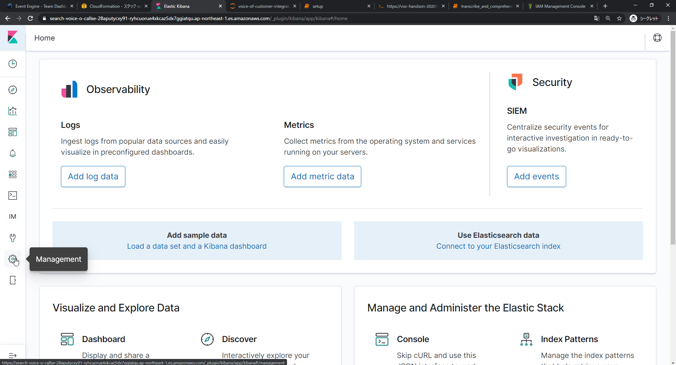The width and height of the screenshot is (676, 365).
Task: Open Alerting bell icon in sidebar
Action: [x=13, y=153]
